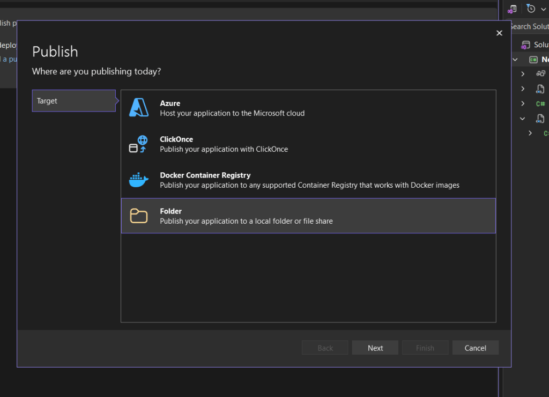Click the Search Solution Explorer field
This screenshot has height=397, width=549.
pos(530,26)
